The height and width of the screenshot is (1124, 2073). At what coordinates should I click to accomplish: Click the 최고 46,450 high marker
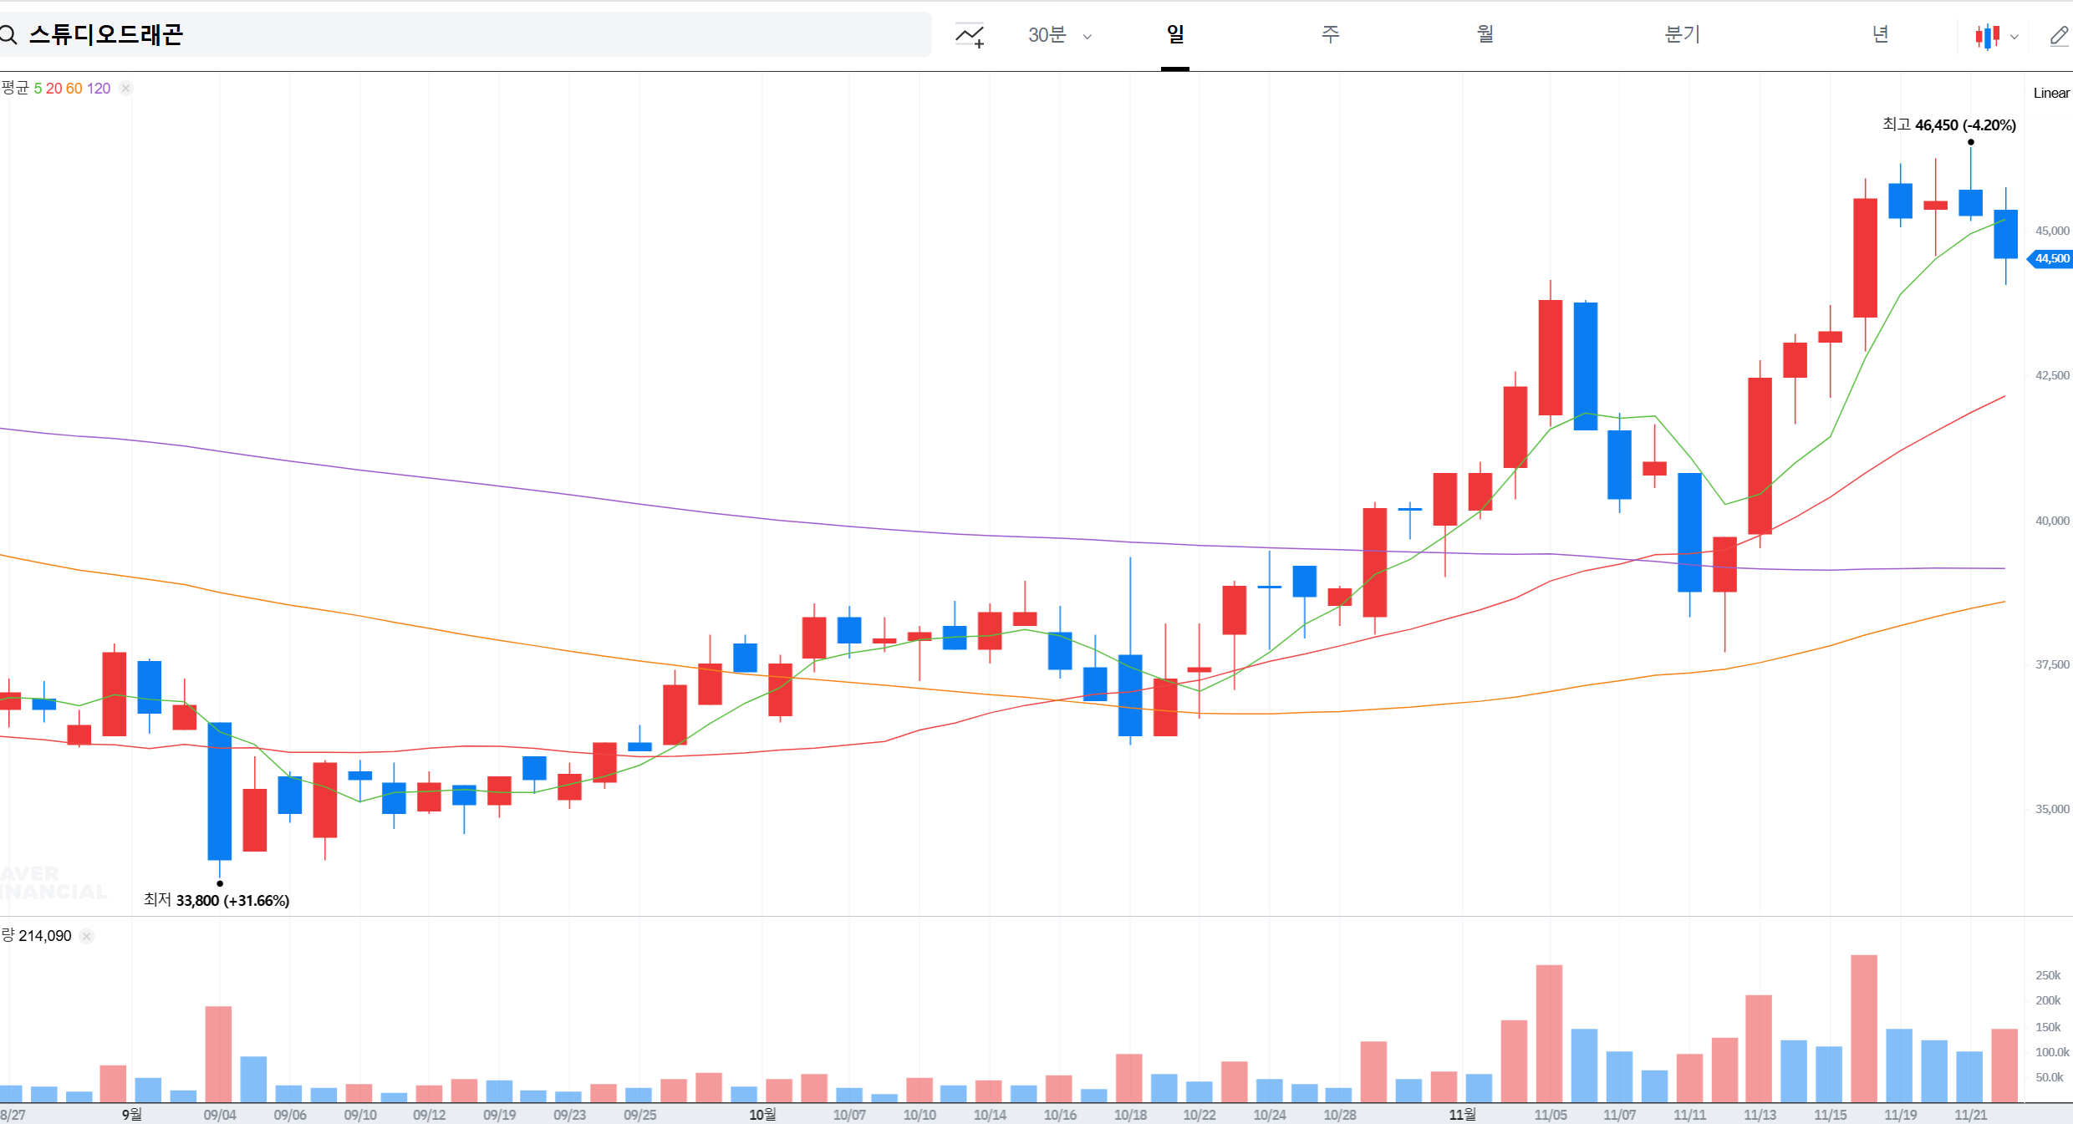pyautogui.click(x=1948, y=125)
